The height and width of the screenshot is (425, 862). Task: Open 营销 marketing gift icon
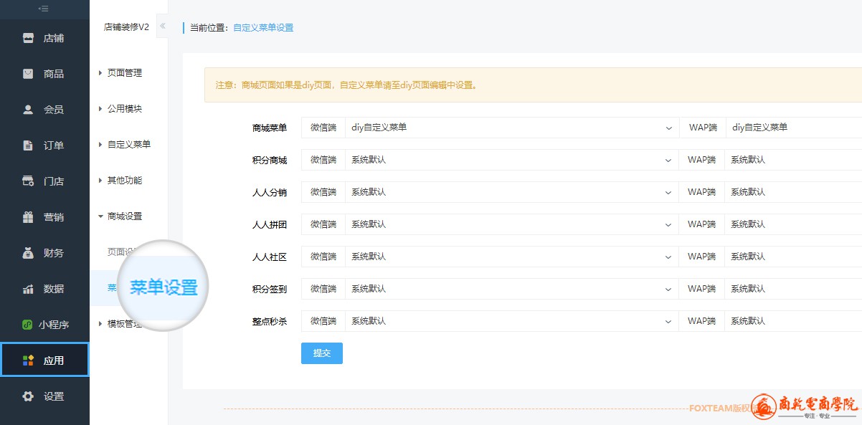28,217
